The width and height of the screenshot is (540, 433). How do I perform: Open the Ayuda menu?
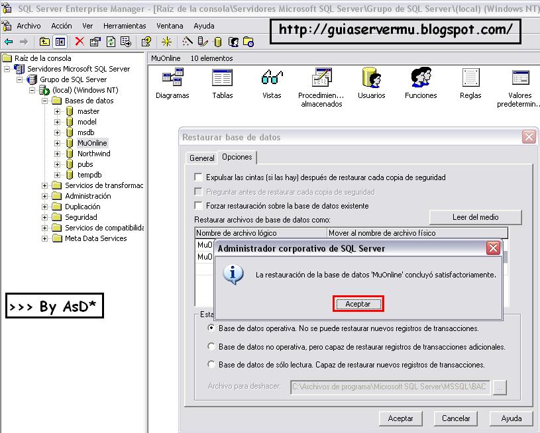pyautogui.click(x=204, y=26)
